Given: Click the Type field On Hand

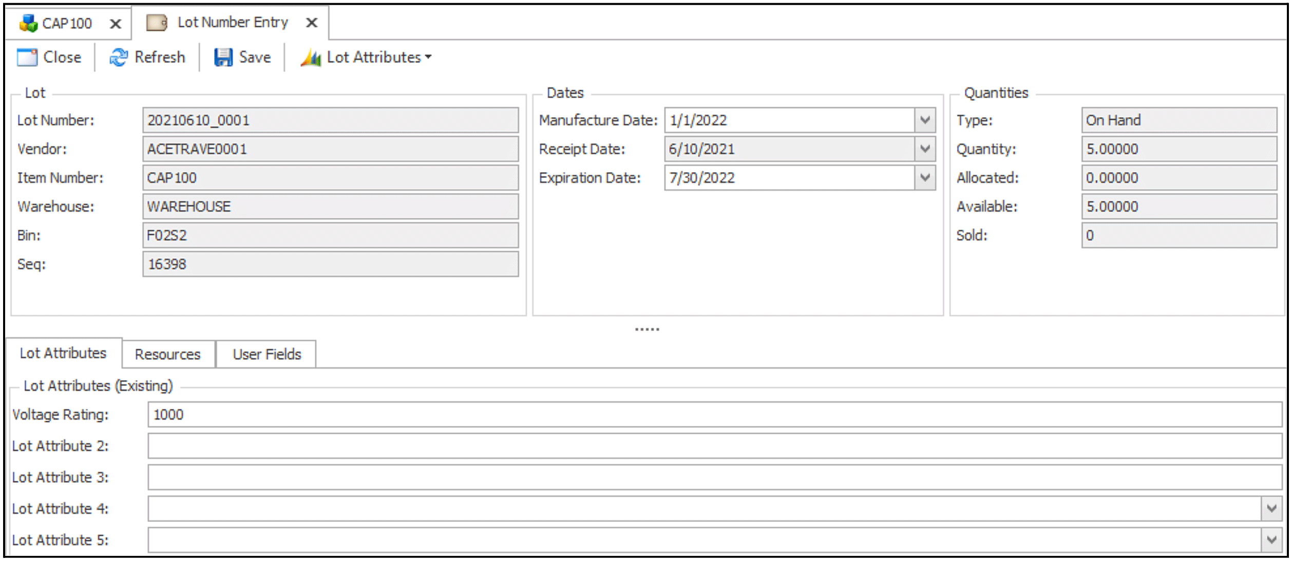Looking at the screenshot, I should [x=1179, y=120].
